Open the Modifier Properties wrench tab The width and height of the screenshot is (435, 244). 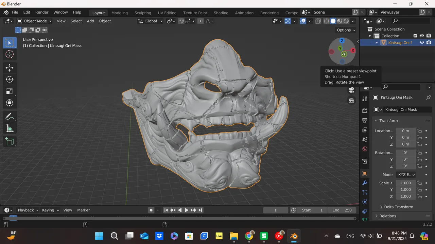pyautogui.click(x=365, y=183)
